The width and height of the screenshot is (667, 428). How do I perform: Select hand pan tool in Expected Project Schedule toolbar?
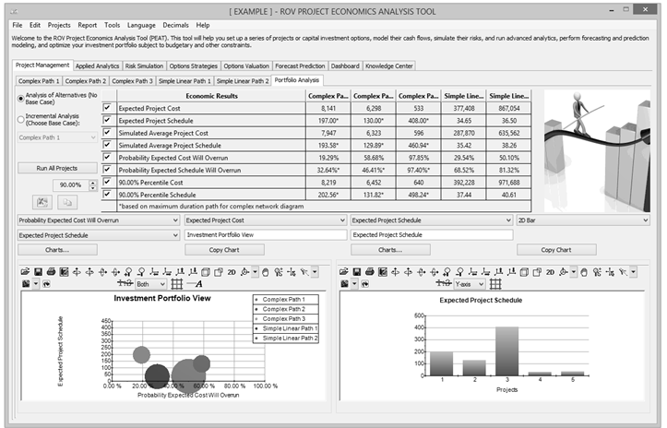[584, 272]
